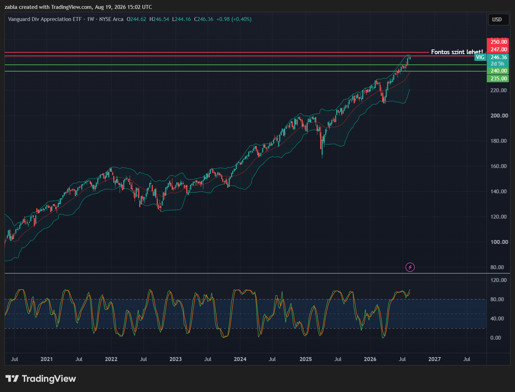The height and width of the screenshot is (392, 515).
Task: Click the 2025 label on time axis
Action: pyautogui.click(x=306, y=359)
